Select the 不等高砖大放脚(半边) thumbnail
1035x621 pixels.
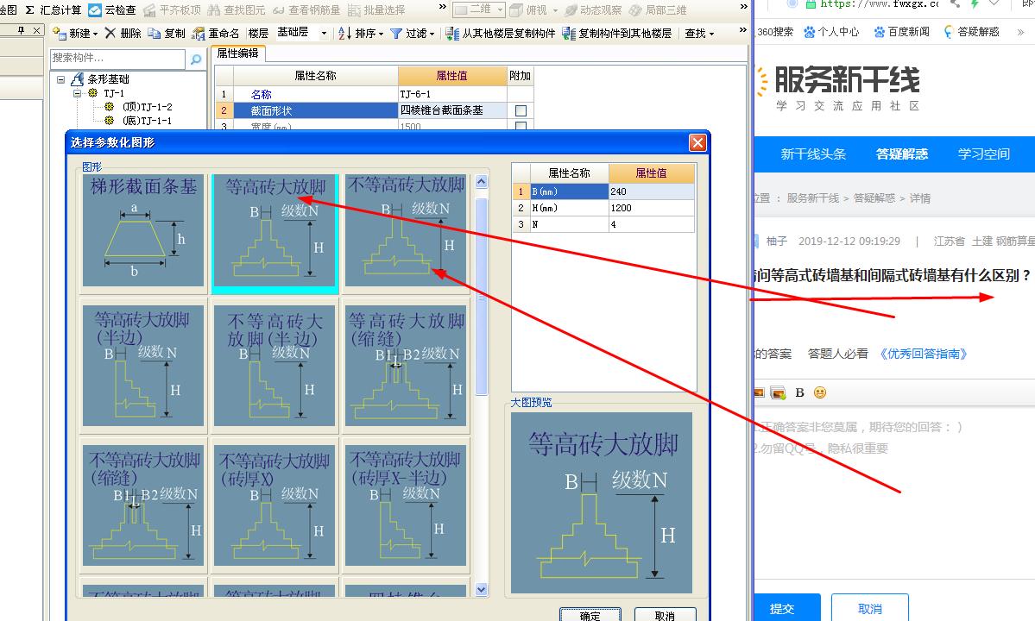[x=275, y=367]
